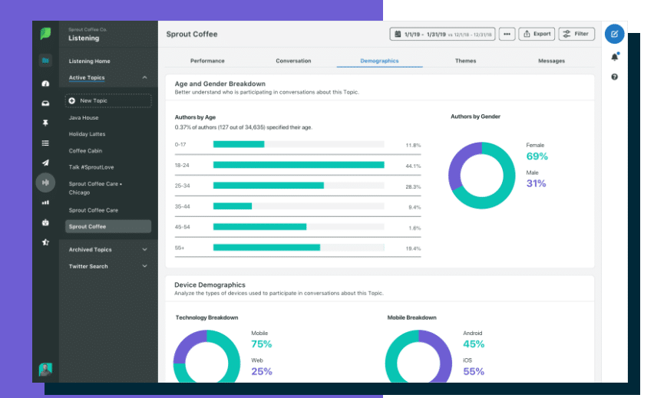654x398 pixels.
Task: Expand the Archived Topics section
Action: point(108,250)
